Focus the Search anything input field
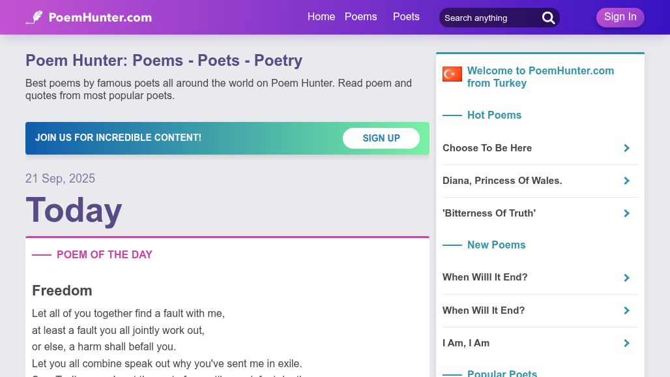This screenshot has width=670, height=377. click(489, 18)
